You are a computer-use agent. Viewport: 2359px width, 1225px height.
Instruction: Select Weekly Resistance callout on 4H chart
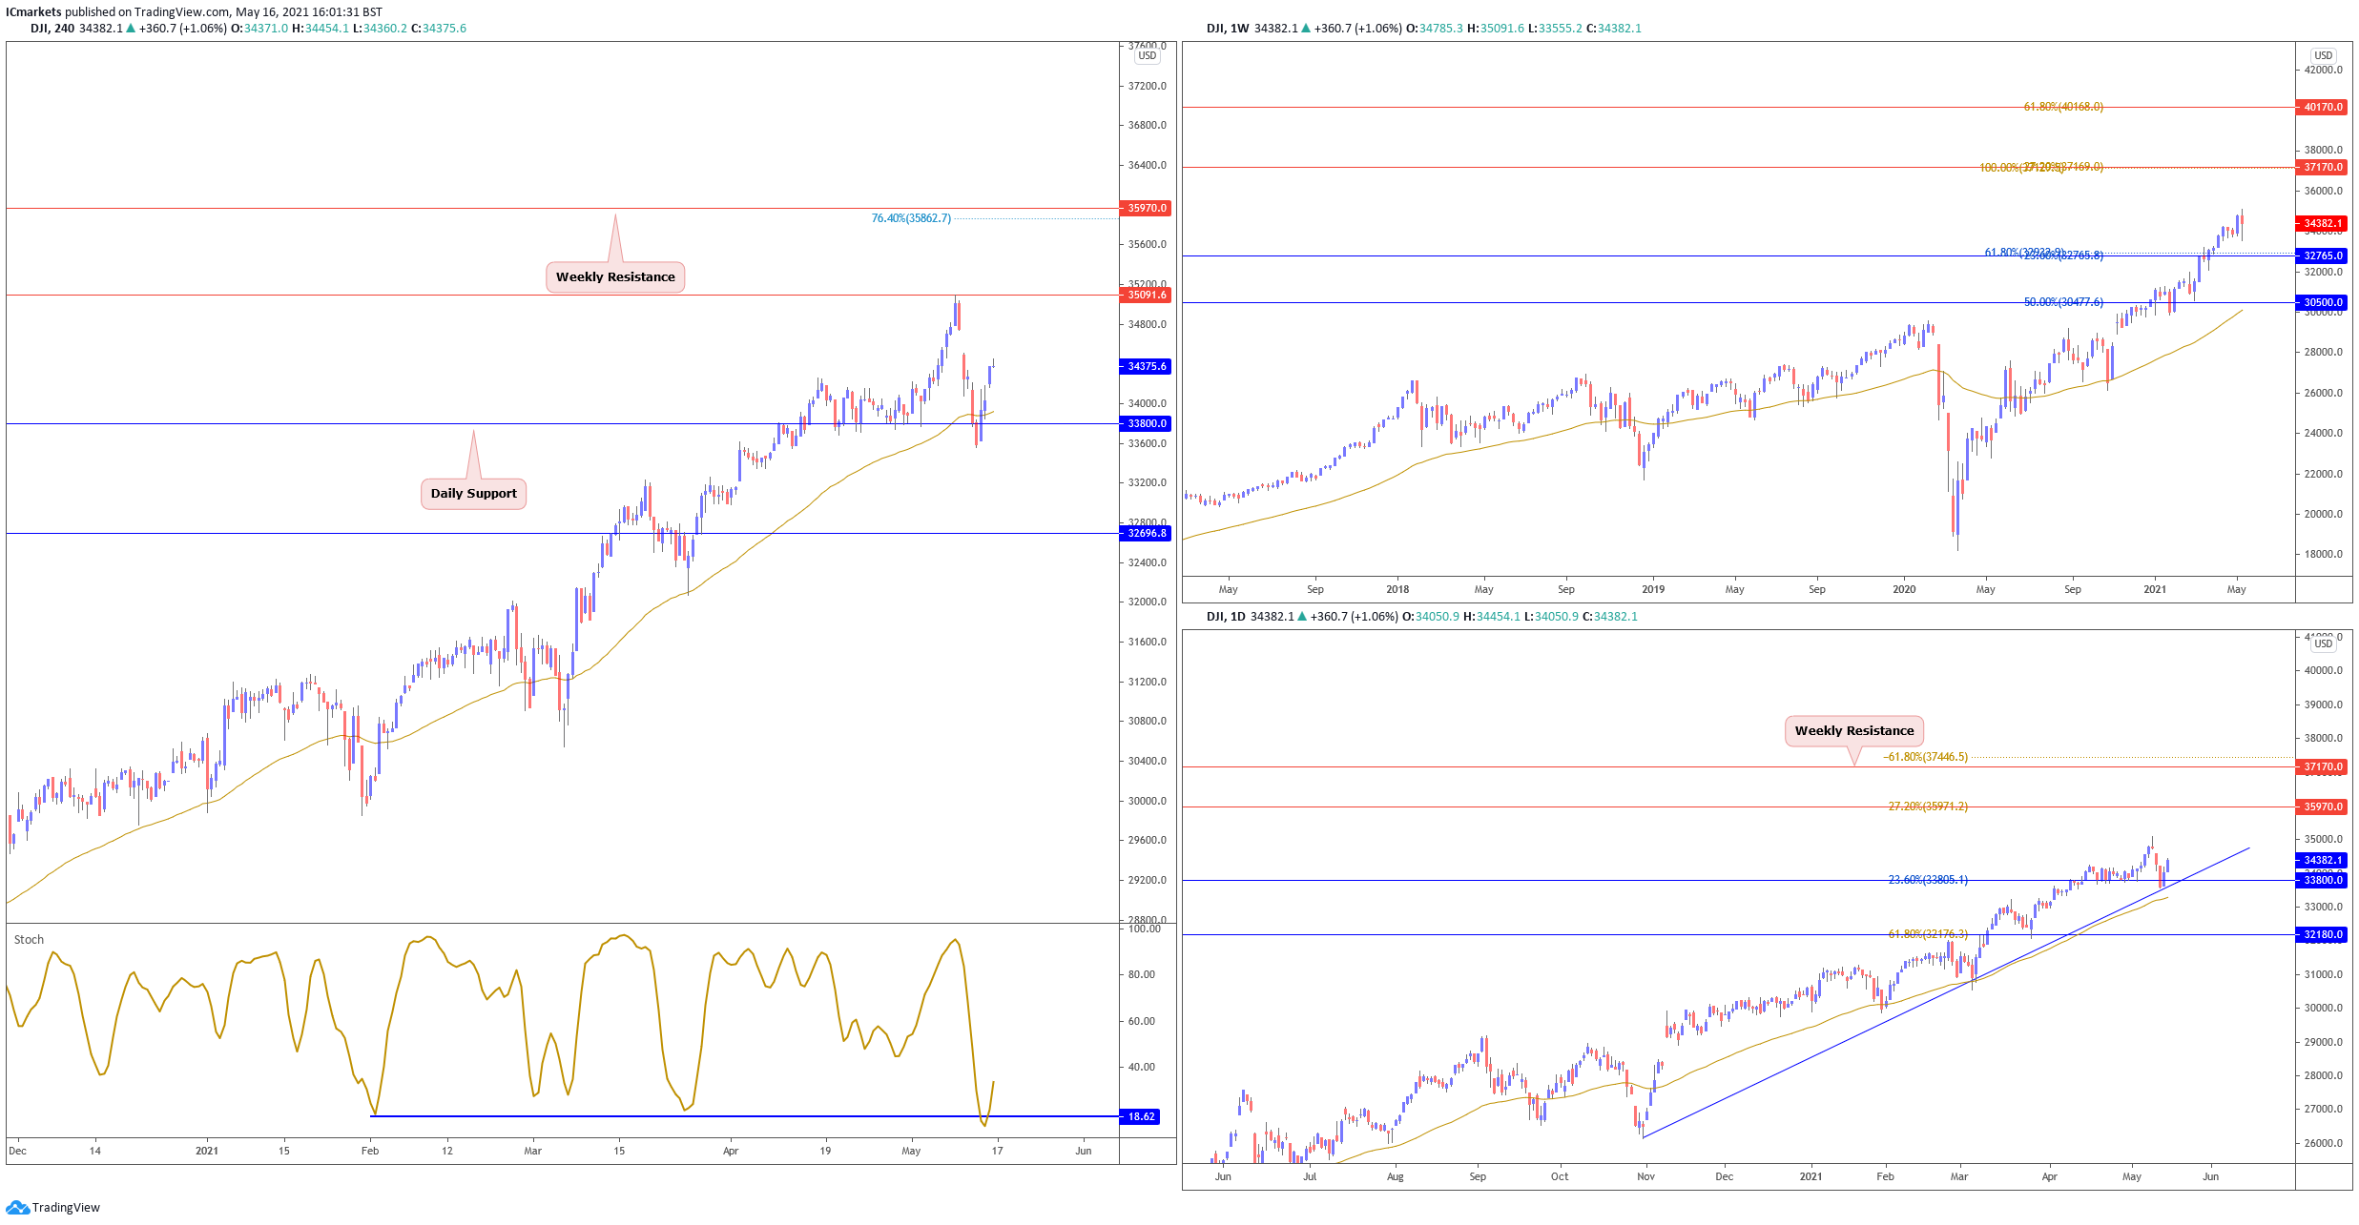[615, 277]
